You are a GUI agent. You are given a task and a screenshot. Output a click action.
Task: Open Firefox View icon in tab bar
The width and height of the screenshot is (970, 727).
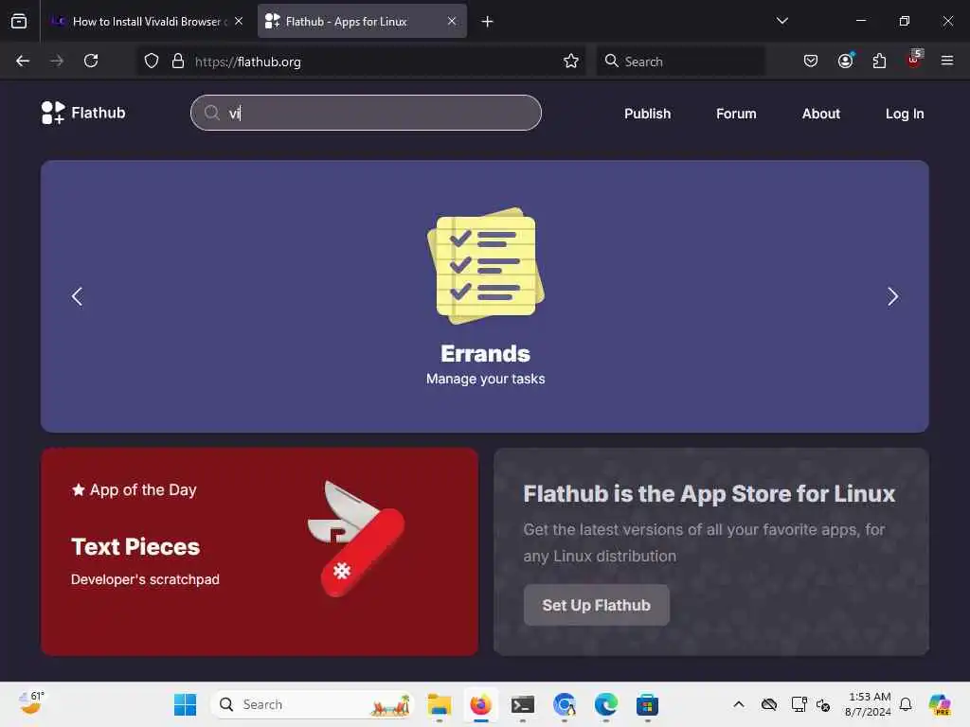19,21
